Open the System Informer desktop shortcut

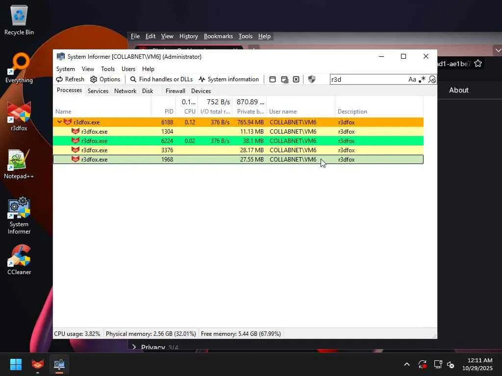point(19,216)
